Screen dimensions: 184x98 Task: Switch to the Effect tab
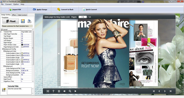coord(14,15)
